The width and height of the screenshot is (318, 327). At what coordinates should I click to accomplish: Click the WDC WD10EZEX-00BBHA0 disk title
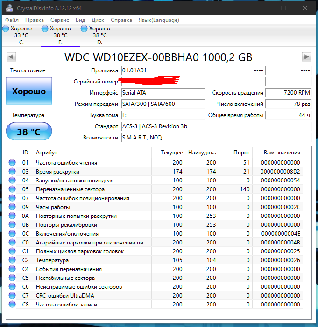(x=158, y=57)
